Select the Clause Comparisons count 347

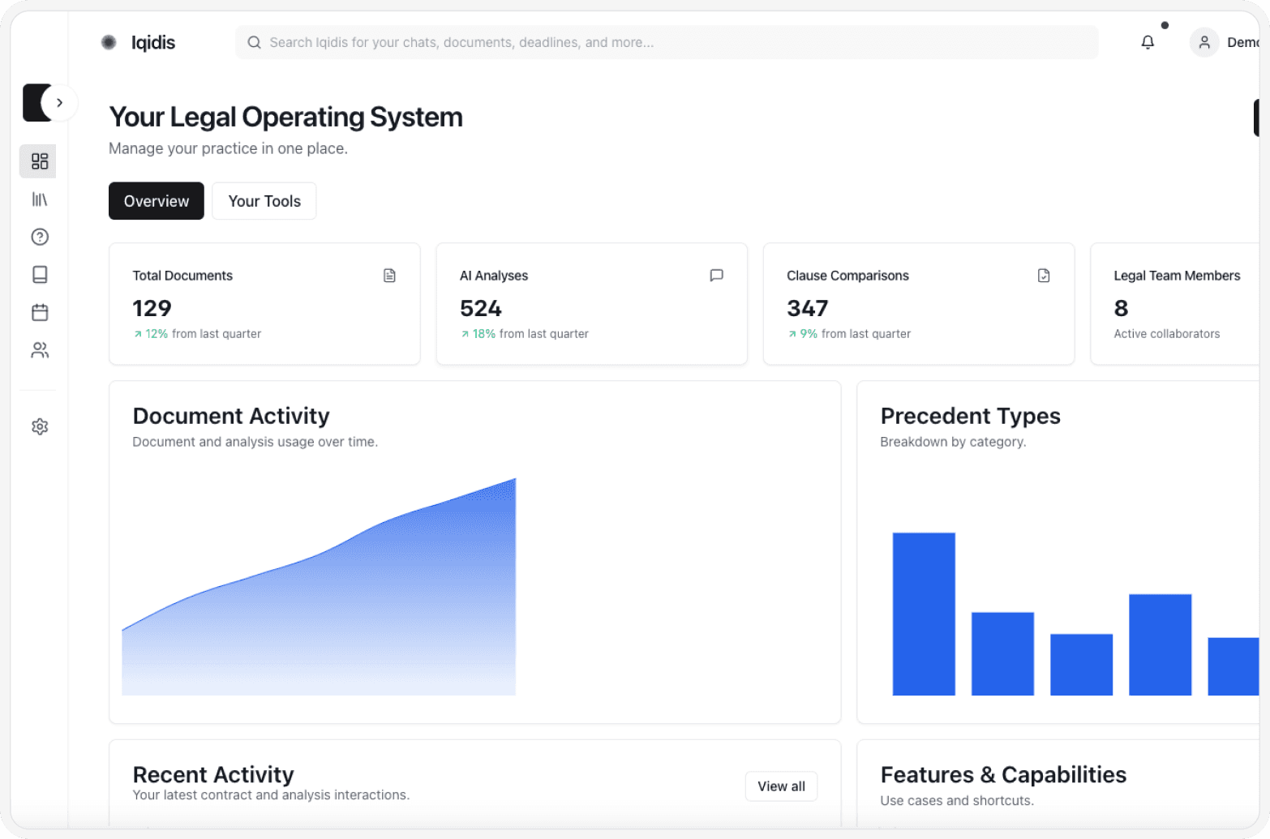click(x=808, y=308)
